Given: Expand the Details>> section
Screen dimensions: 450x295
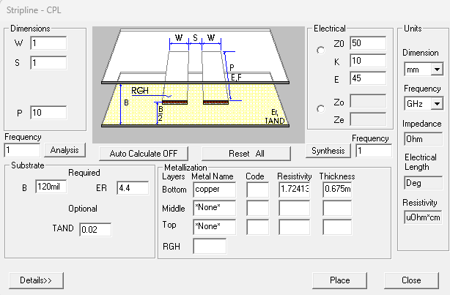Looking at the screenshot, I should [37, 280].
